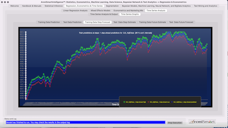The width and height of the screenshot is (228, 128).
Task: Open Bayesian Models, Machine Learning tab
Action: [x=156, y=6]
